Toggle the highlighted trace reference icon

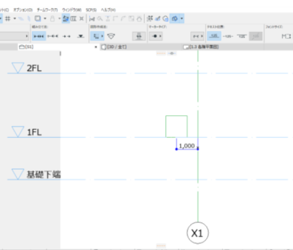coord(66,19)
